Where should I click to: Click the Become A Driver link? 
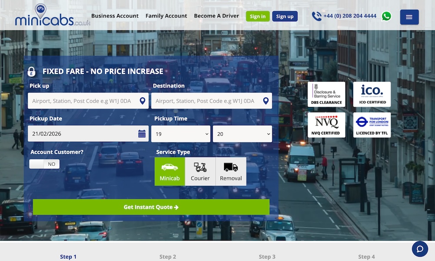coord(216,16)
